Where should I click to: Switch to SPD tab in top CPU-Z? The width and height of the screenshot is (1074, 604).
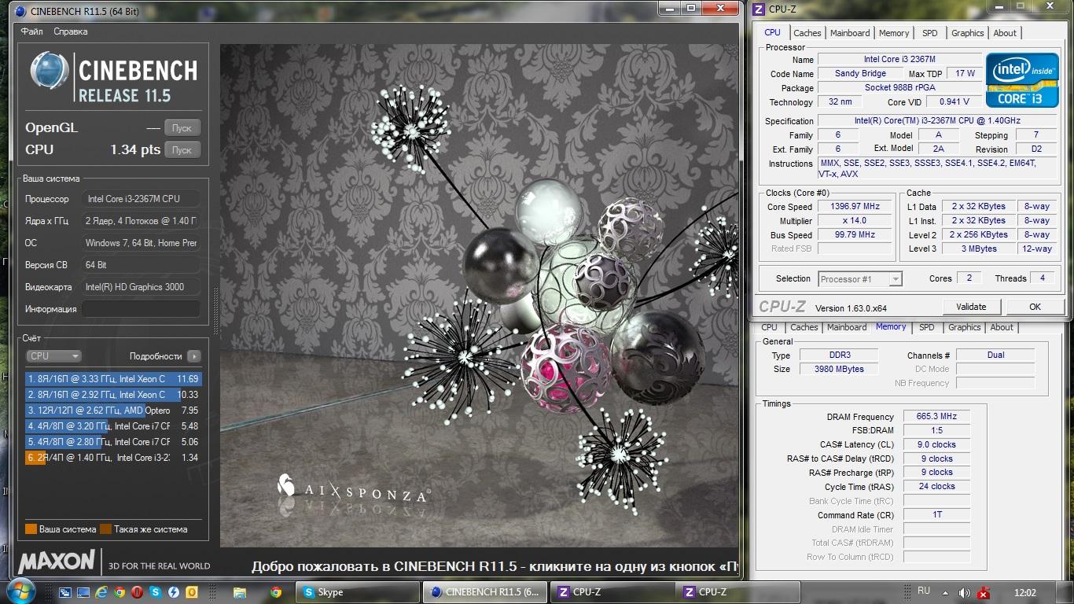(930, 33)
